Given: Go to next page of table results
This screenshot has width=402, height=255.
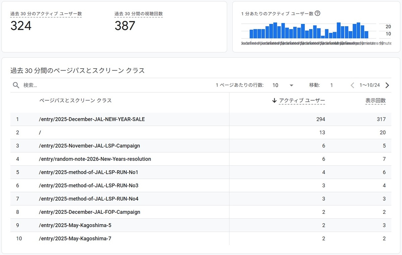Looking at the screenshot, I should (x=387, y=85).
